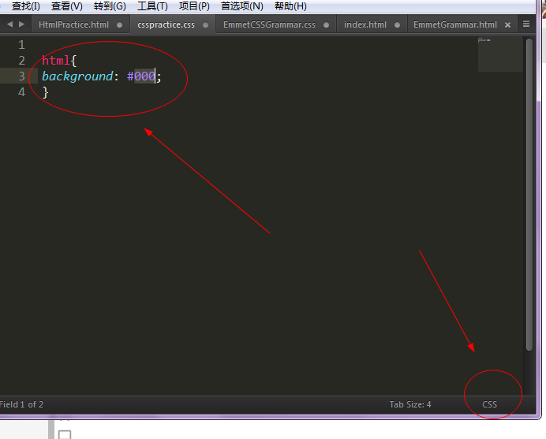The height and width of the screenshot is (439, 546).
Task: Open the tab list dropdown icon
Action: pos(526,24)
